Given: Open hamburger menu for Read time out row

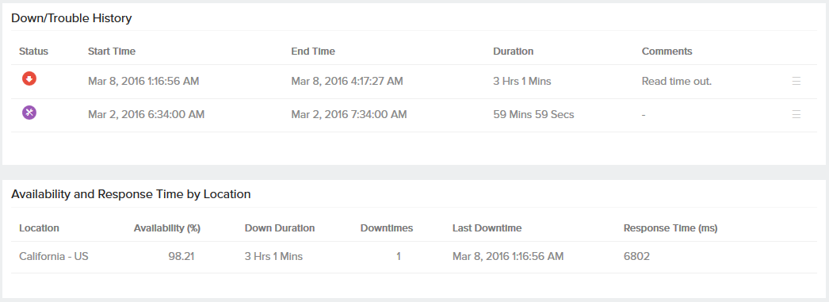Looking at the screenshot, I should pyautogui.click(x=797, y=82).
